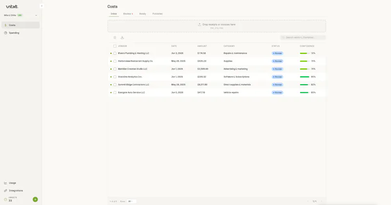This screenshot has width=391, height=205.
Task: Click Review status badge for Summit Ridge Contractors
Action: tap(277, 85)
